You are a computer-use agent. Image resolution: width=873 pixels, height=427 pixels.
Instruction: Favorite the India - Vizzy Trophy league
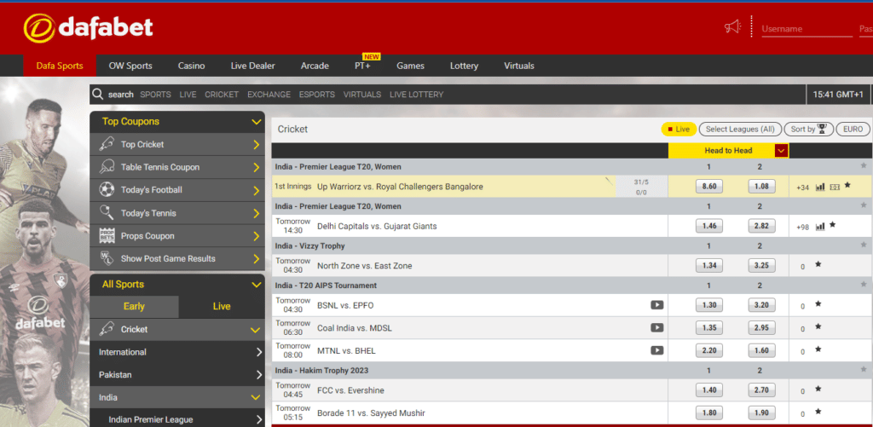click(x=864, y=245)
